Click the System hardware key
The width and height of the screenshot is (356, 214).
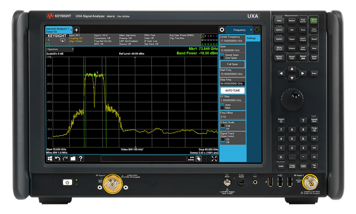point(281,120)
